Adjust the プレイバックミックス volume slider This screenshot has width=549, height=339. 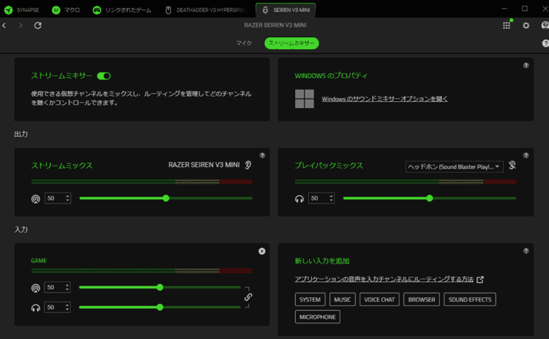430,198
